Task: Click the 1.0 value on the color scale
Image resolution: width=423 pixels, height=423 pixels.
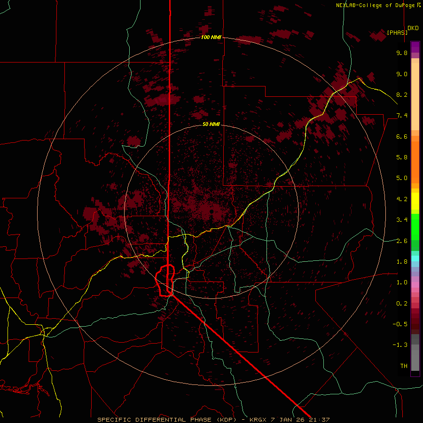Action: click(x=402, y=282)
